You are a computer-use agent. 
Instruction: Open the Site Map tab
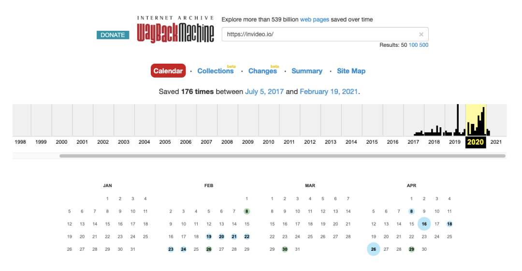coord(351,71)
